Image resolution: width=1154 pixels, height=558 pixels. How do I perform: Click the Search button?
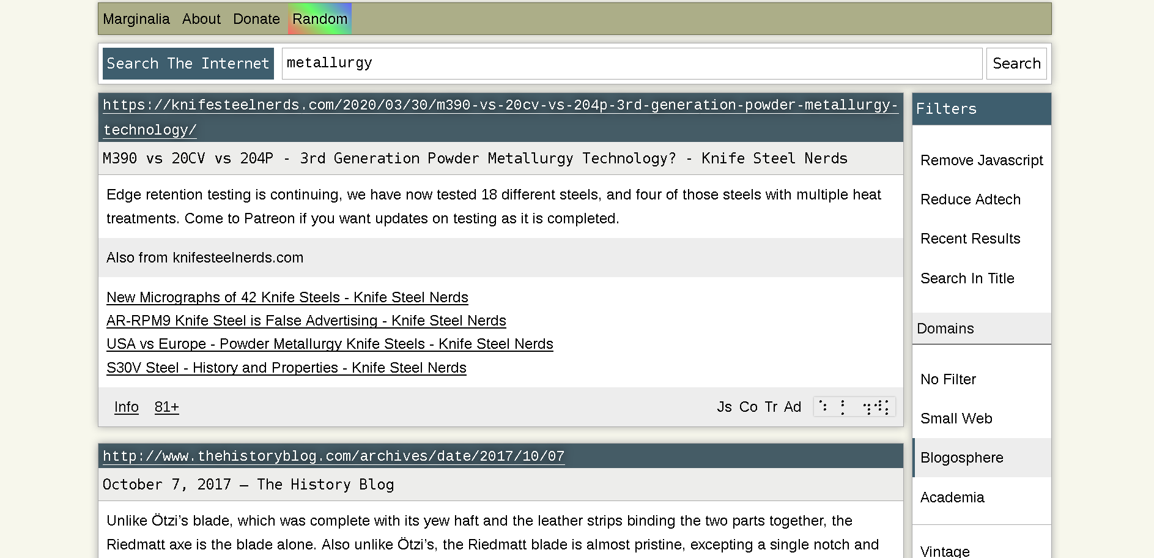[x=1016, y=63]
